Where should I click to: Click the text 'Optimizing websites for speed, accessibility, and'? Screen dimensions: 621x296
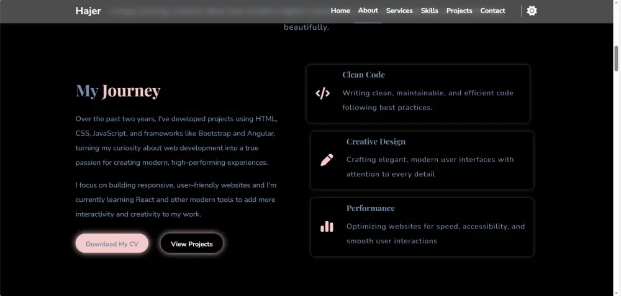(436, 226)
